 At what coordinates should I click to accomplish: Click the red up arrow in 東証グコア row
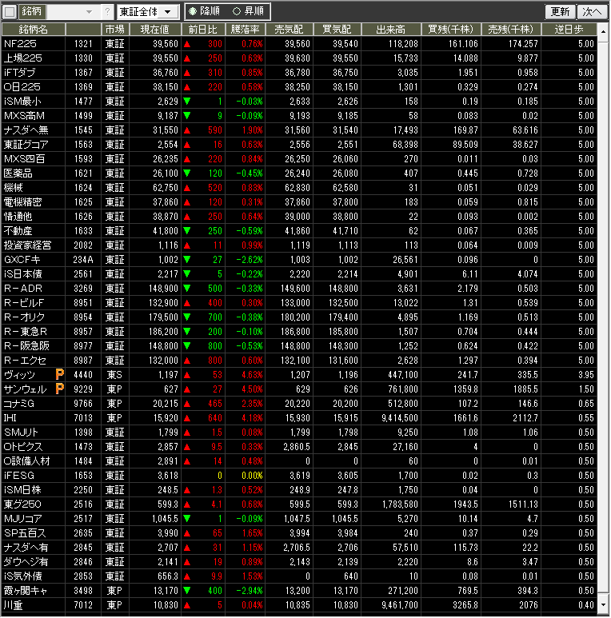[x=187, y=145]
